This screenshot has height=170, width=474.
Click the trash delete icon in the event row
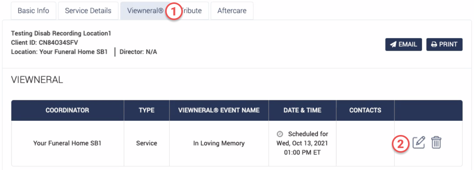pyautogui.click(x=436, y=142)
